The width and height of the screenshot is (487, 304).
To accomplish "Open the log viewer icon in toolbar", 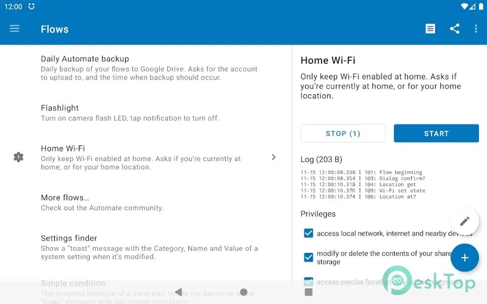I will [430, 29].
